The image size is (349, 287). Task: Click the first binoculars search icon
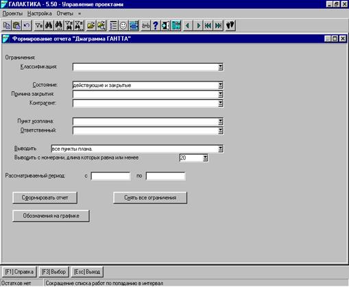click(49, 25)
